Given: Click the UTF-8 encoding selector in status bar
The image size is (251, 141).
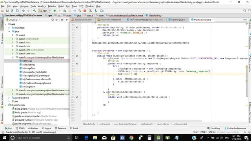Looking at the screenshot, I should tap(212, 132).
